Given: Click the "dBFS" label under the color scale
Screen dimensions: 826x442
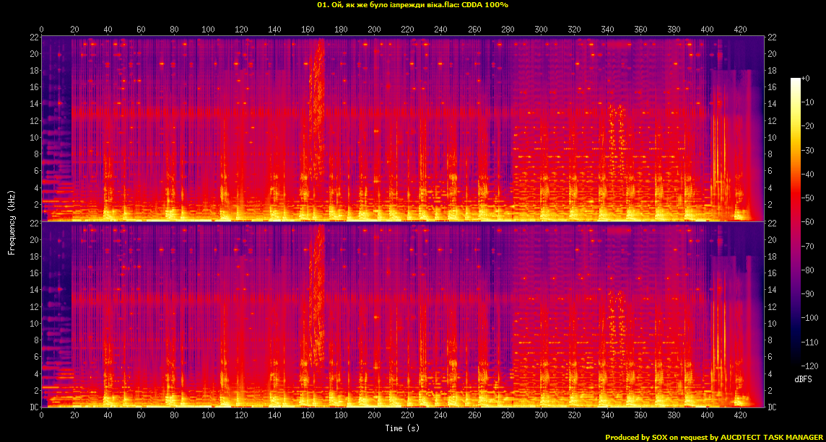Looking at the screenshot, I should (804, 379).
